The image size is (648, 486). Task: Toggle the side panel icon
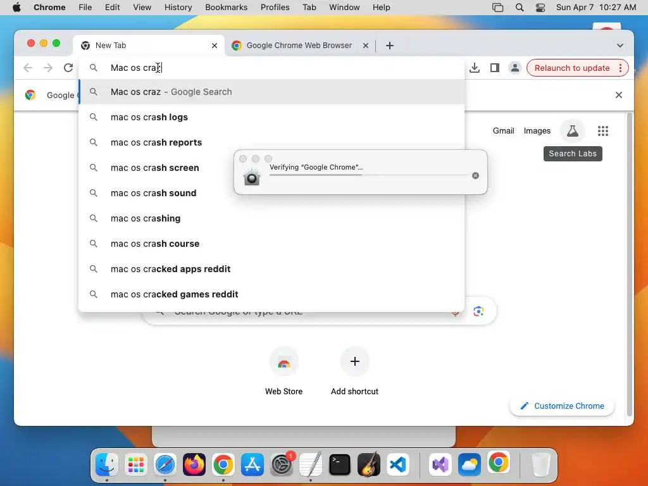point(495,68)
